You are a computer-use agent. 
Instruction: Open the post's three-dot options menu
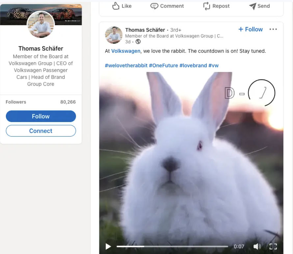point(273,29)
